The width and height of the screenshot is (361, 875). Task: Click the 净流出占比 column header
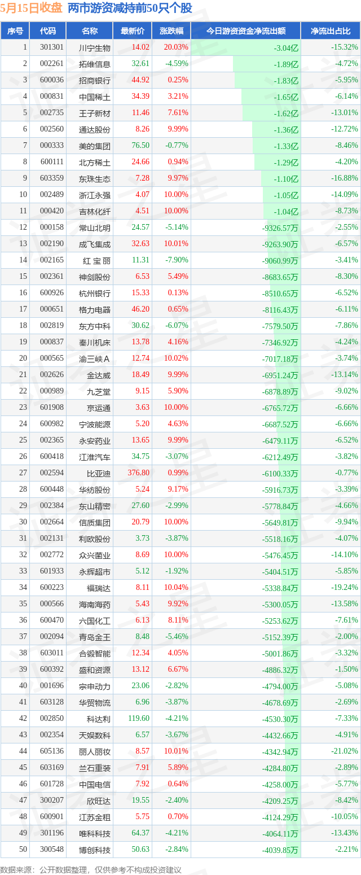[x=331, y=31]
